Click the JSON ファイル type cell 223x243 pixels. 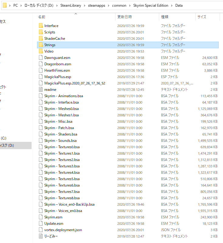[x=171, y=230]
